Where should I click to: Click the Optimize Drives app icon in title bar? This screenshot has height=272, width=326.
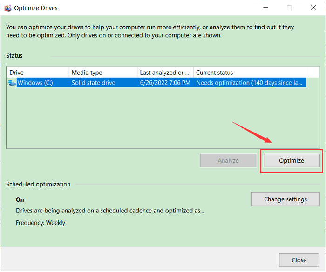point(7,8)
